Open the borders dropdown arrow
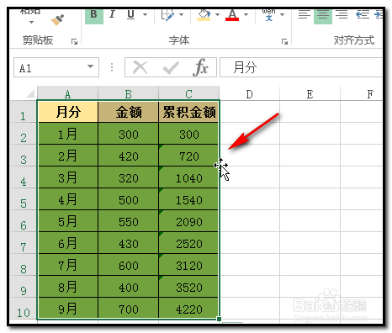This screenshot has width=392, height=333. click(181, 14)
